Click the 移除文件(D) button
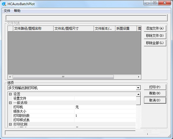 point(155,36)
